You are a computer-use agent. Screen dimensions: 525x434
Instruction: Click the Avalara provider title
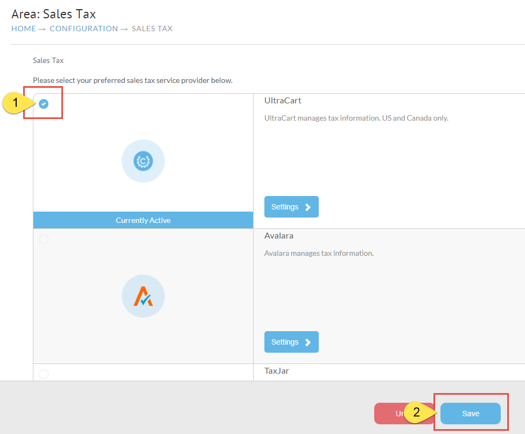(x=278, y=236)
